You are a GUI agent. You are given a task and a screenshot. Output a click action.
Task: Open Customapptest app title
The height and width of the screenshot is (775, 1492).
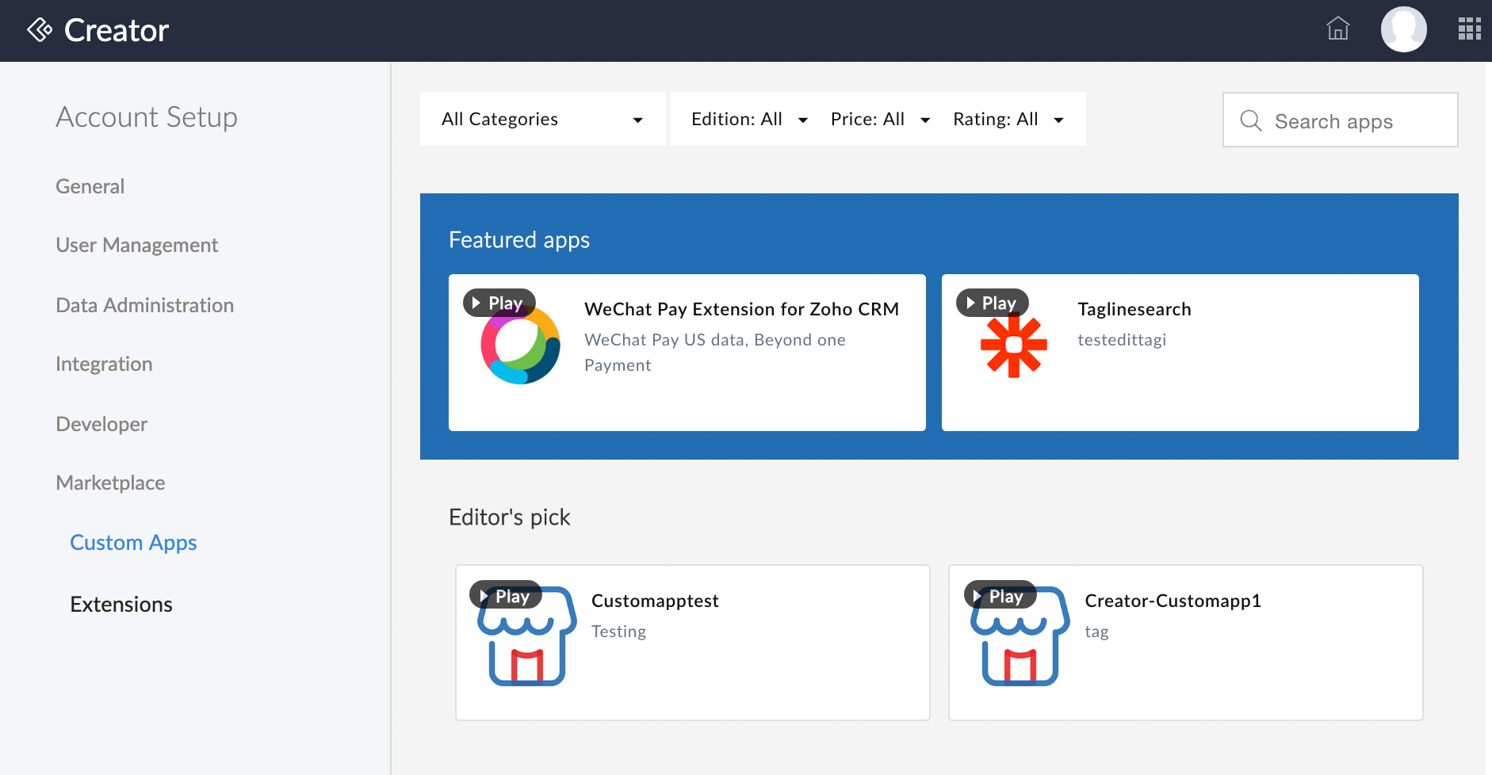point(656,601)
